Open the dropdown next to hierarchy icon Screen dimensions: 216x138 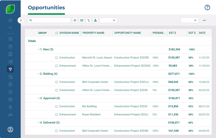pos(108,20)
